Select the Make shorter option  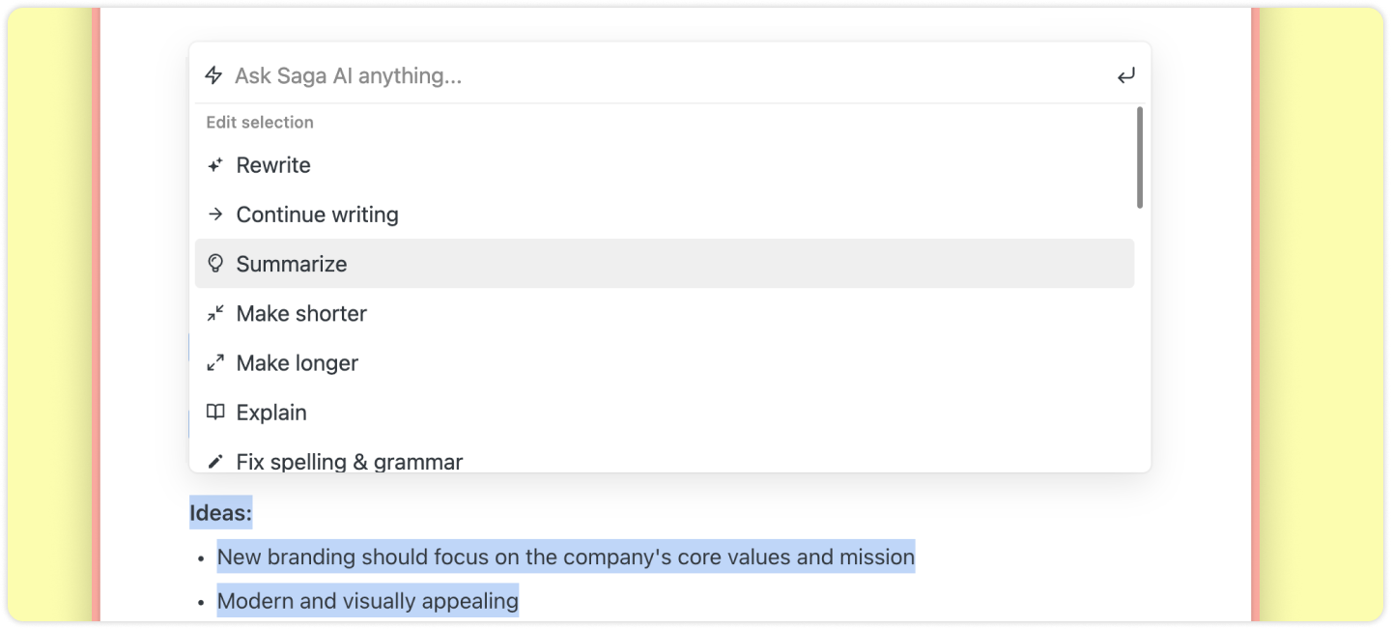tap(301, 313)
